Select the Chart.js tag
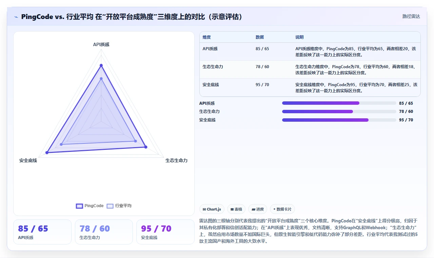Viewport: 434px width, 258px height. (212, 209)
